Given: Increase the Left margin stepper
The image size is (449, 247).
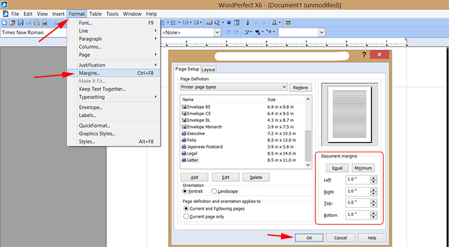Looking at the screenshot, I should pos(373,178).
